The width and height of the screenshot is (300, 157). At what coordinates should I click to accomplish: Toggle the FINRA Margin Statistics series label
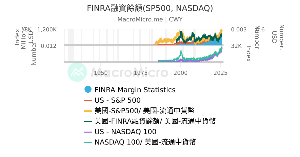click(x=135, y=90)
